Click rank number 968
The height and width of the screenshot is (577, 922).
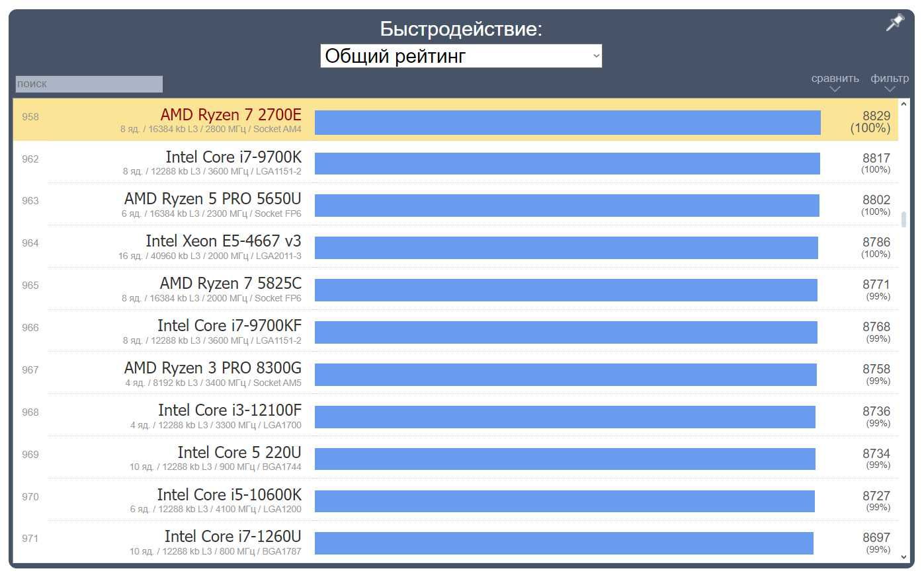tap(30, 412)
